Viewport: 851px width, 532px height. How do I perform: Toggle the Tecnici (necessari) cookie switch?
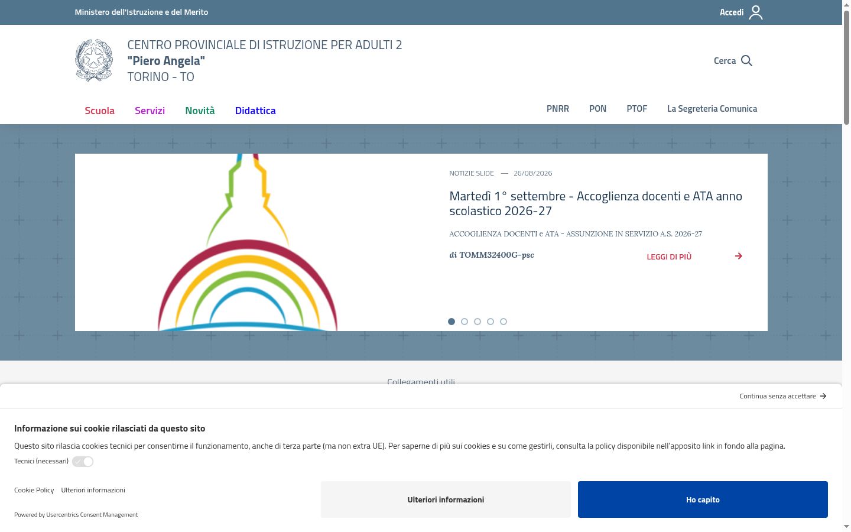pos(83,462)
